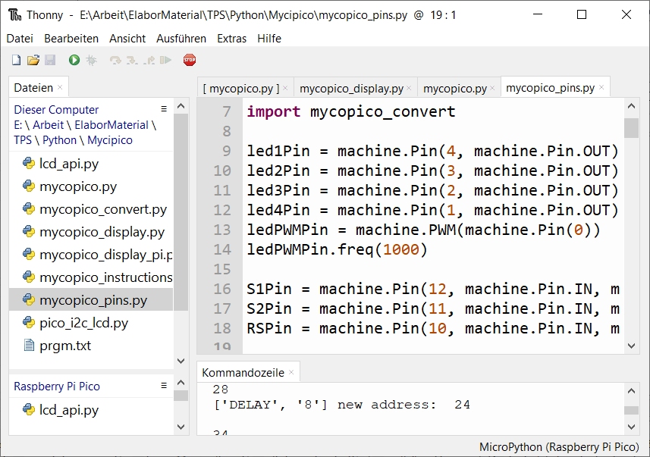
Task: Open the MicroPython interpreter selector in status bar
Action: (x=560, y=447)
